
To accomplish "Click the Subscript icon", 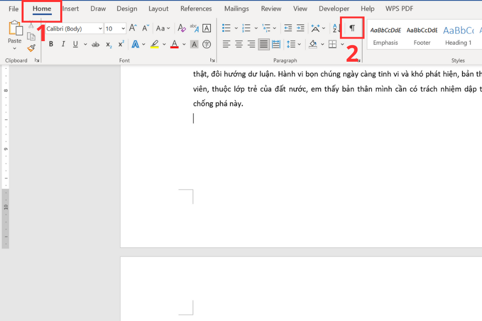I will click(x=108, y=44).
